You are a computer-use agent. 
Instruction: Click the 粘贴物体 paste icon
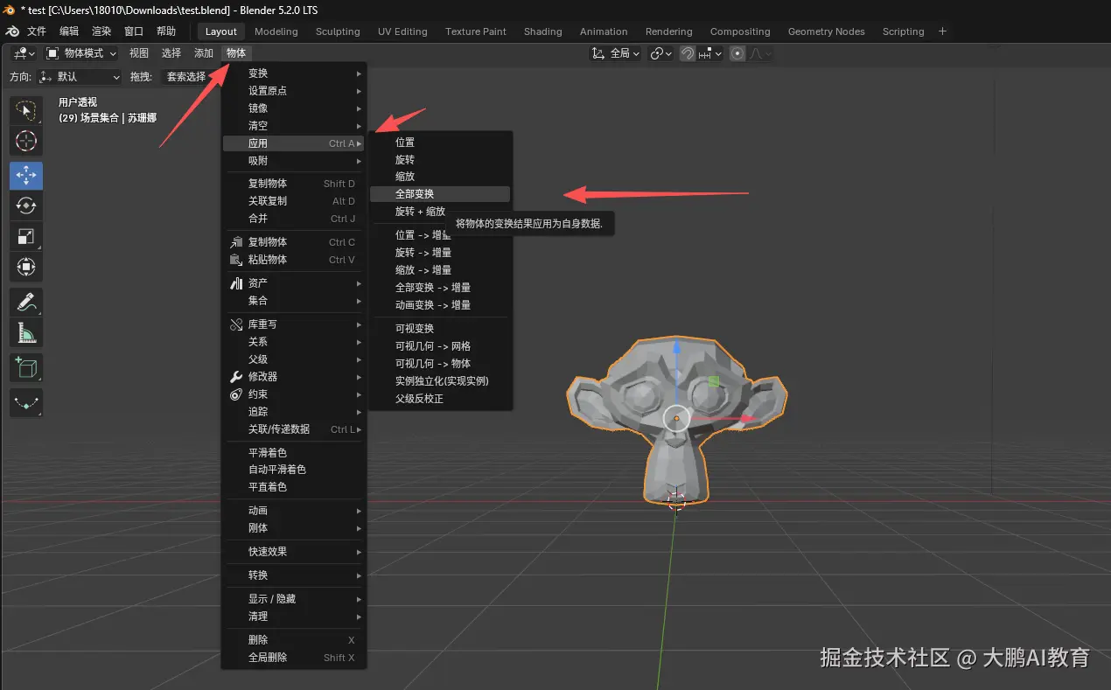[236, 260]
